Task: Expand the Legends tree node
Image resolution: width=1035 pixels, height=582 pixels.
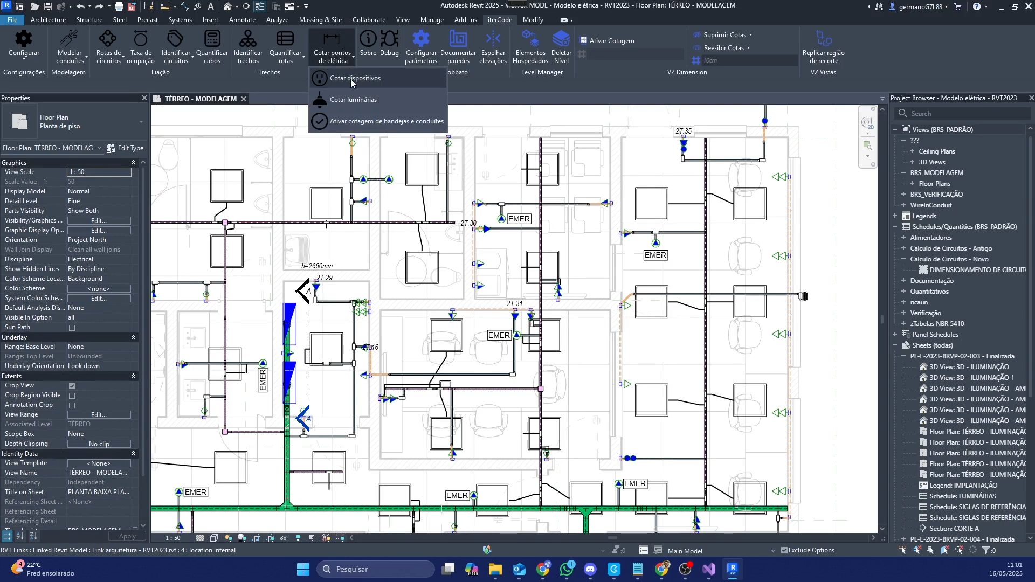Action: [x=895, y=216]
